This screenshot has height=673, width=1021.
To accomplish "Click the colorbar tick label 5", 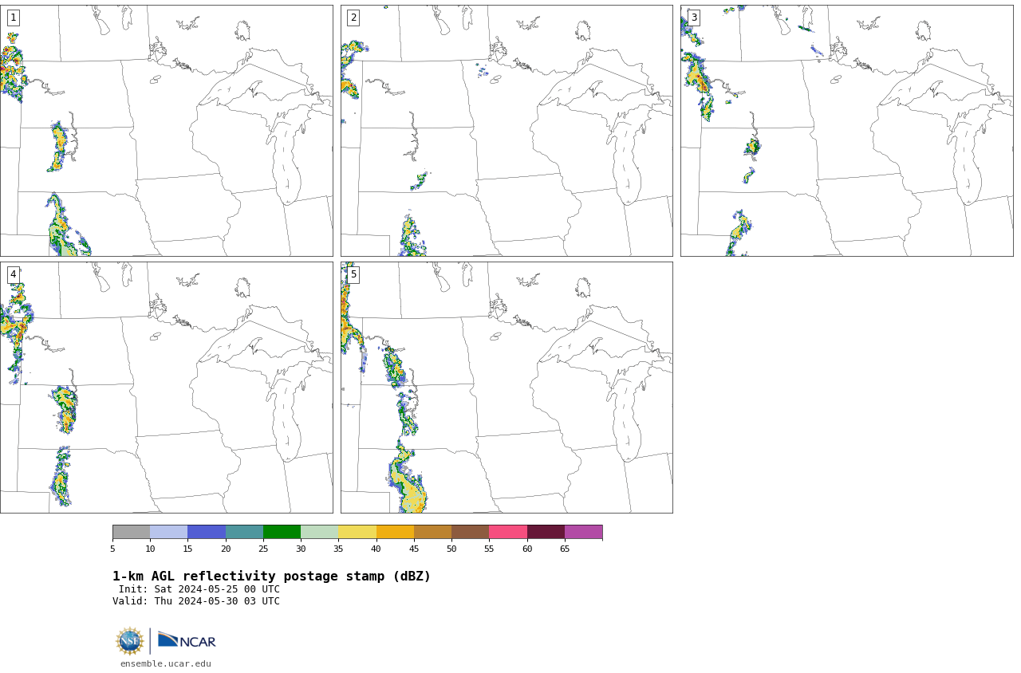I will [x=112, y=549].
